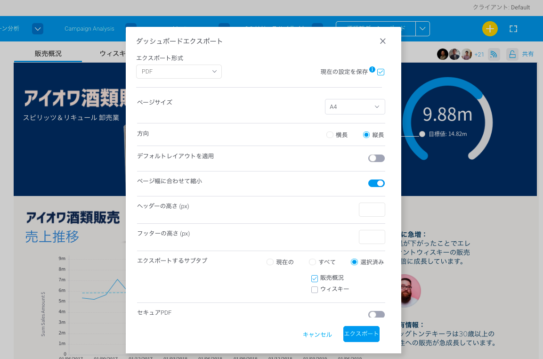The width and height of the screenshot is (543, 359).
Task: Click the キャンセル link
Action: pyautogui.click(x=317, y=335)
